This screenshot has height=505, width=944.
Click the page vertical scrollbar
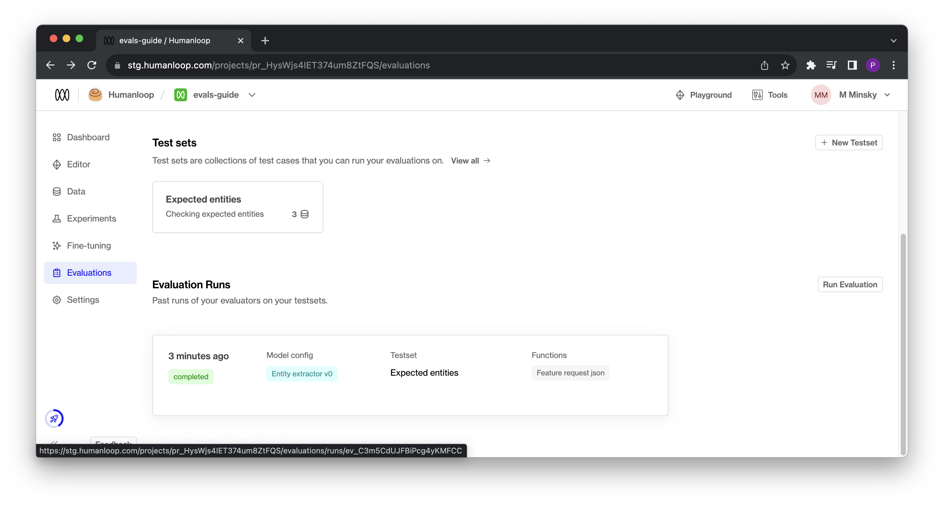coord(903,341)
